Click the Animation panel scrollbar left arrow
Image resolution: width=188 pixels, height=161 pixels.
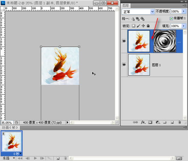(x=71, y=158)
